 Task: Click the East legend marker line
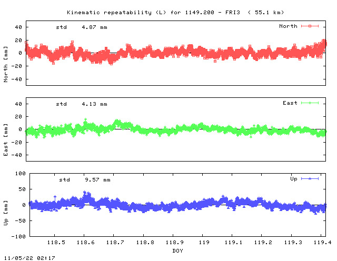(x=310, y=103)
